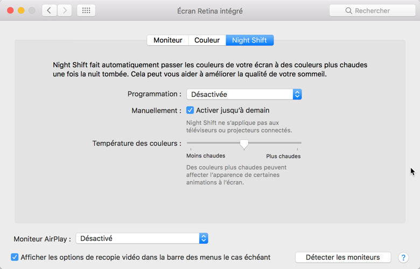Image resolution: width=420 pixels, height=269 pixels.
Task: Click the yellow minimize window button
Action: coord(21,11)
